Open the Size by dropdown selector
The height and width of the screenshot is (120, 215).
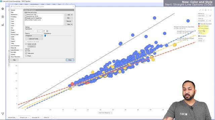click(201, 41)
